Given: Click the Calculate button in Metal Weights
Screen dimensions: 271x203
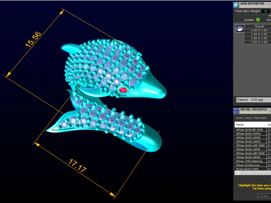Looking at the screenshot, I should pyautogui.click(x=264, y=196).
